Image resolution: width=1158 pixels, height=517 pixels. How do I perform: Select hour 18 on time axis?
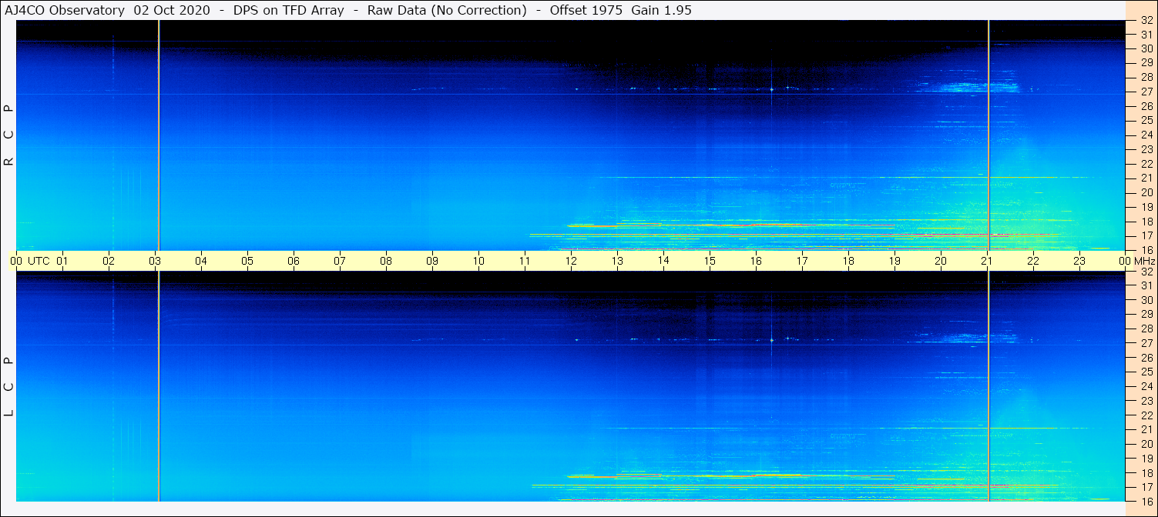click(848, 261)
